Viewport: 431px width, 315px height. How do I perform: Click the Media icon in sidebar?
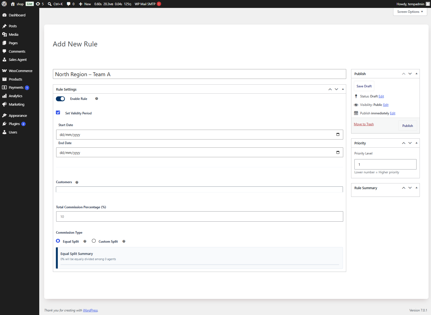[x=4, y=34]
